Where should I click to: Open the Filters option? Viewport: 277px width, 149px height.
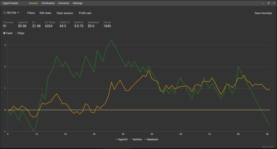pos(31,13)
